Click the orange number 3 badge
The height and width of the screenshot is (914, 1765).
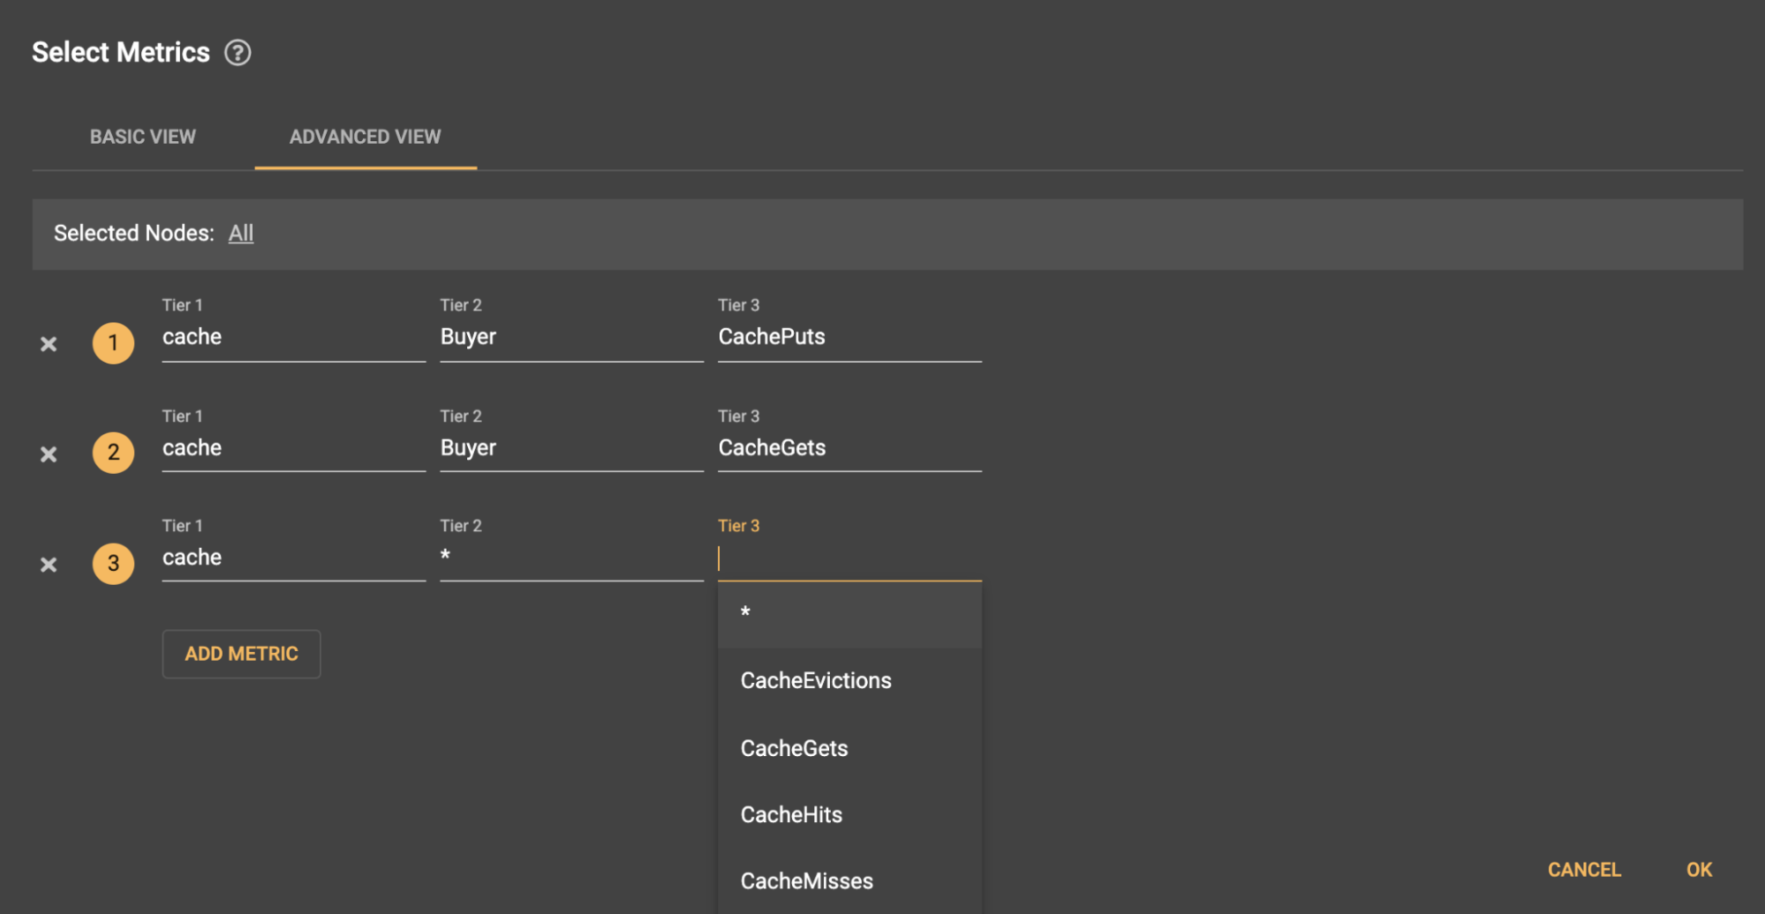(x=113, y=564)
